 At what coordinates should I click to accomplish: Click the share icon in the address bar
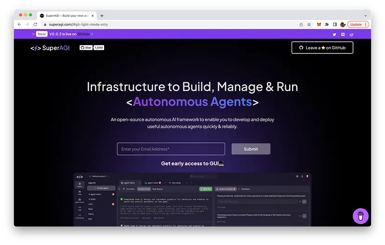tap(301, 25)
